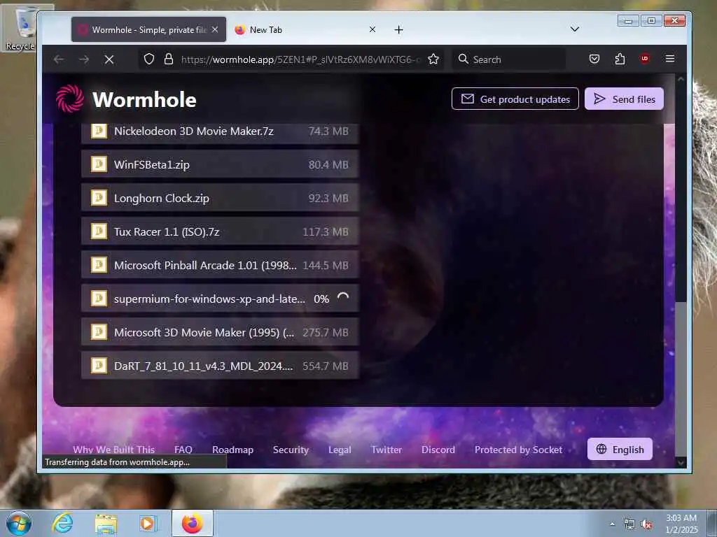Image resolution: width=717 pixels, height=537 pixels.
Task: Click the scrollbar up arrow
Action: tap(681, 79)
